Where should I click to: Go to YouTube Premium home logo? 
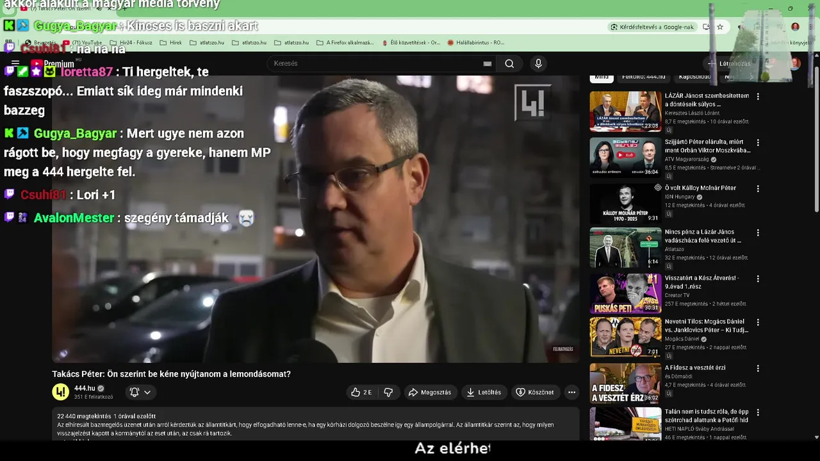pos(53,63)
